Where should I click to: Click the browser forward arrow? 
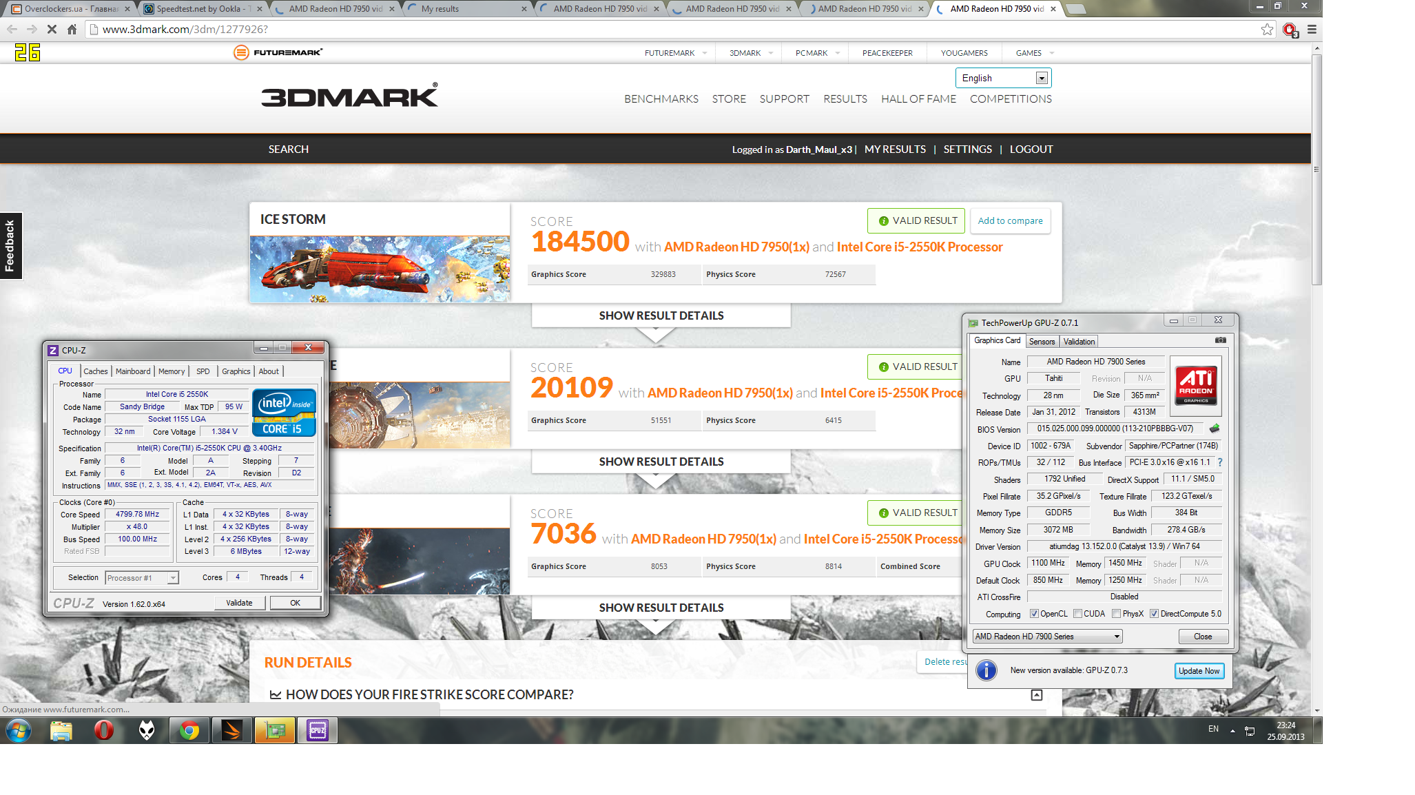[x=32, y=29]
